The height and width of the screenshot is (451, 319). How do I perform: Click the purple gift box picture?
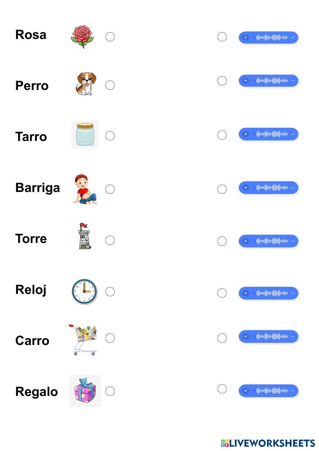coord(85,391)
